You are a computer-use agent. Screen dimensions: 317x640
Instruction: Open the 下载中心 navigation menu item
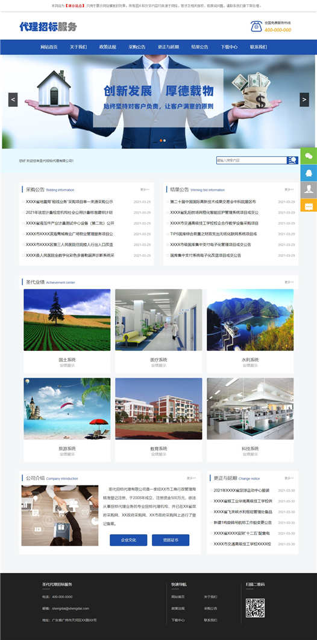[229, 47]
